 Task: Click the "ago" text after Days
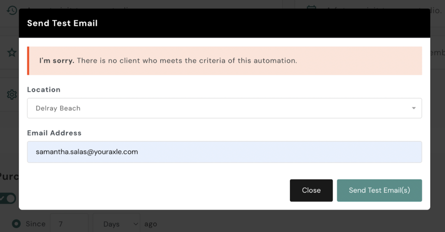point(150,224)
